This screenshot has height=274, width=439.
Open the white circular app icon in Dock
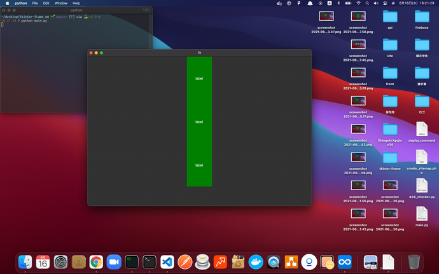[x=309, y=263]
